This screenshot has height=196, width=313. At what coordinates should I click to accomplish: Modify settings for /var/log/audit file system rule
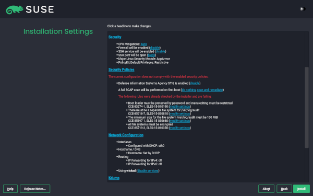pos(179,113)
